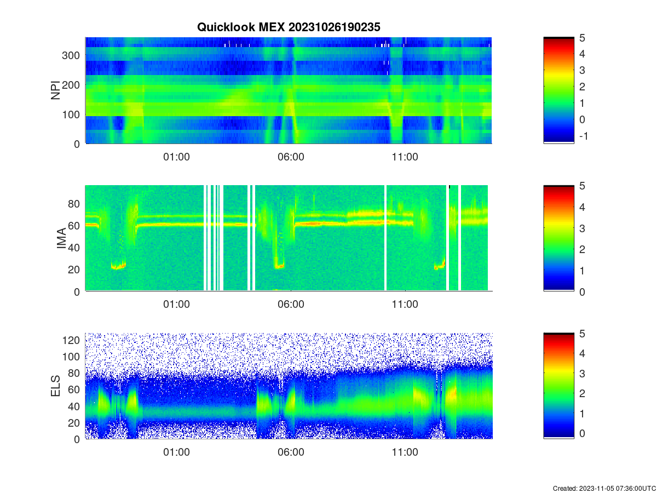Click the 20 tick on the IMA axis
Image resolution: width=657 pixels, height=493 pixels.
tap(75, 269)
